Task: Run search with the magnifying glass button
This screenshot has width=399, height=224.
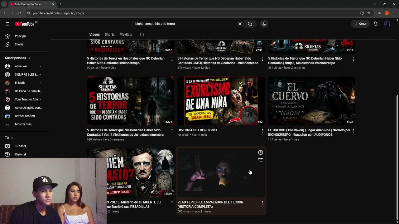Action: coord(250,24)
